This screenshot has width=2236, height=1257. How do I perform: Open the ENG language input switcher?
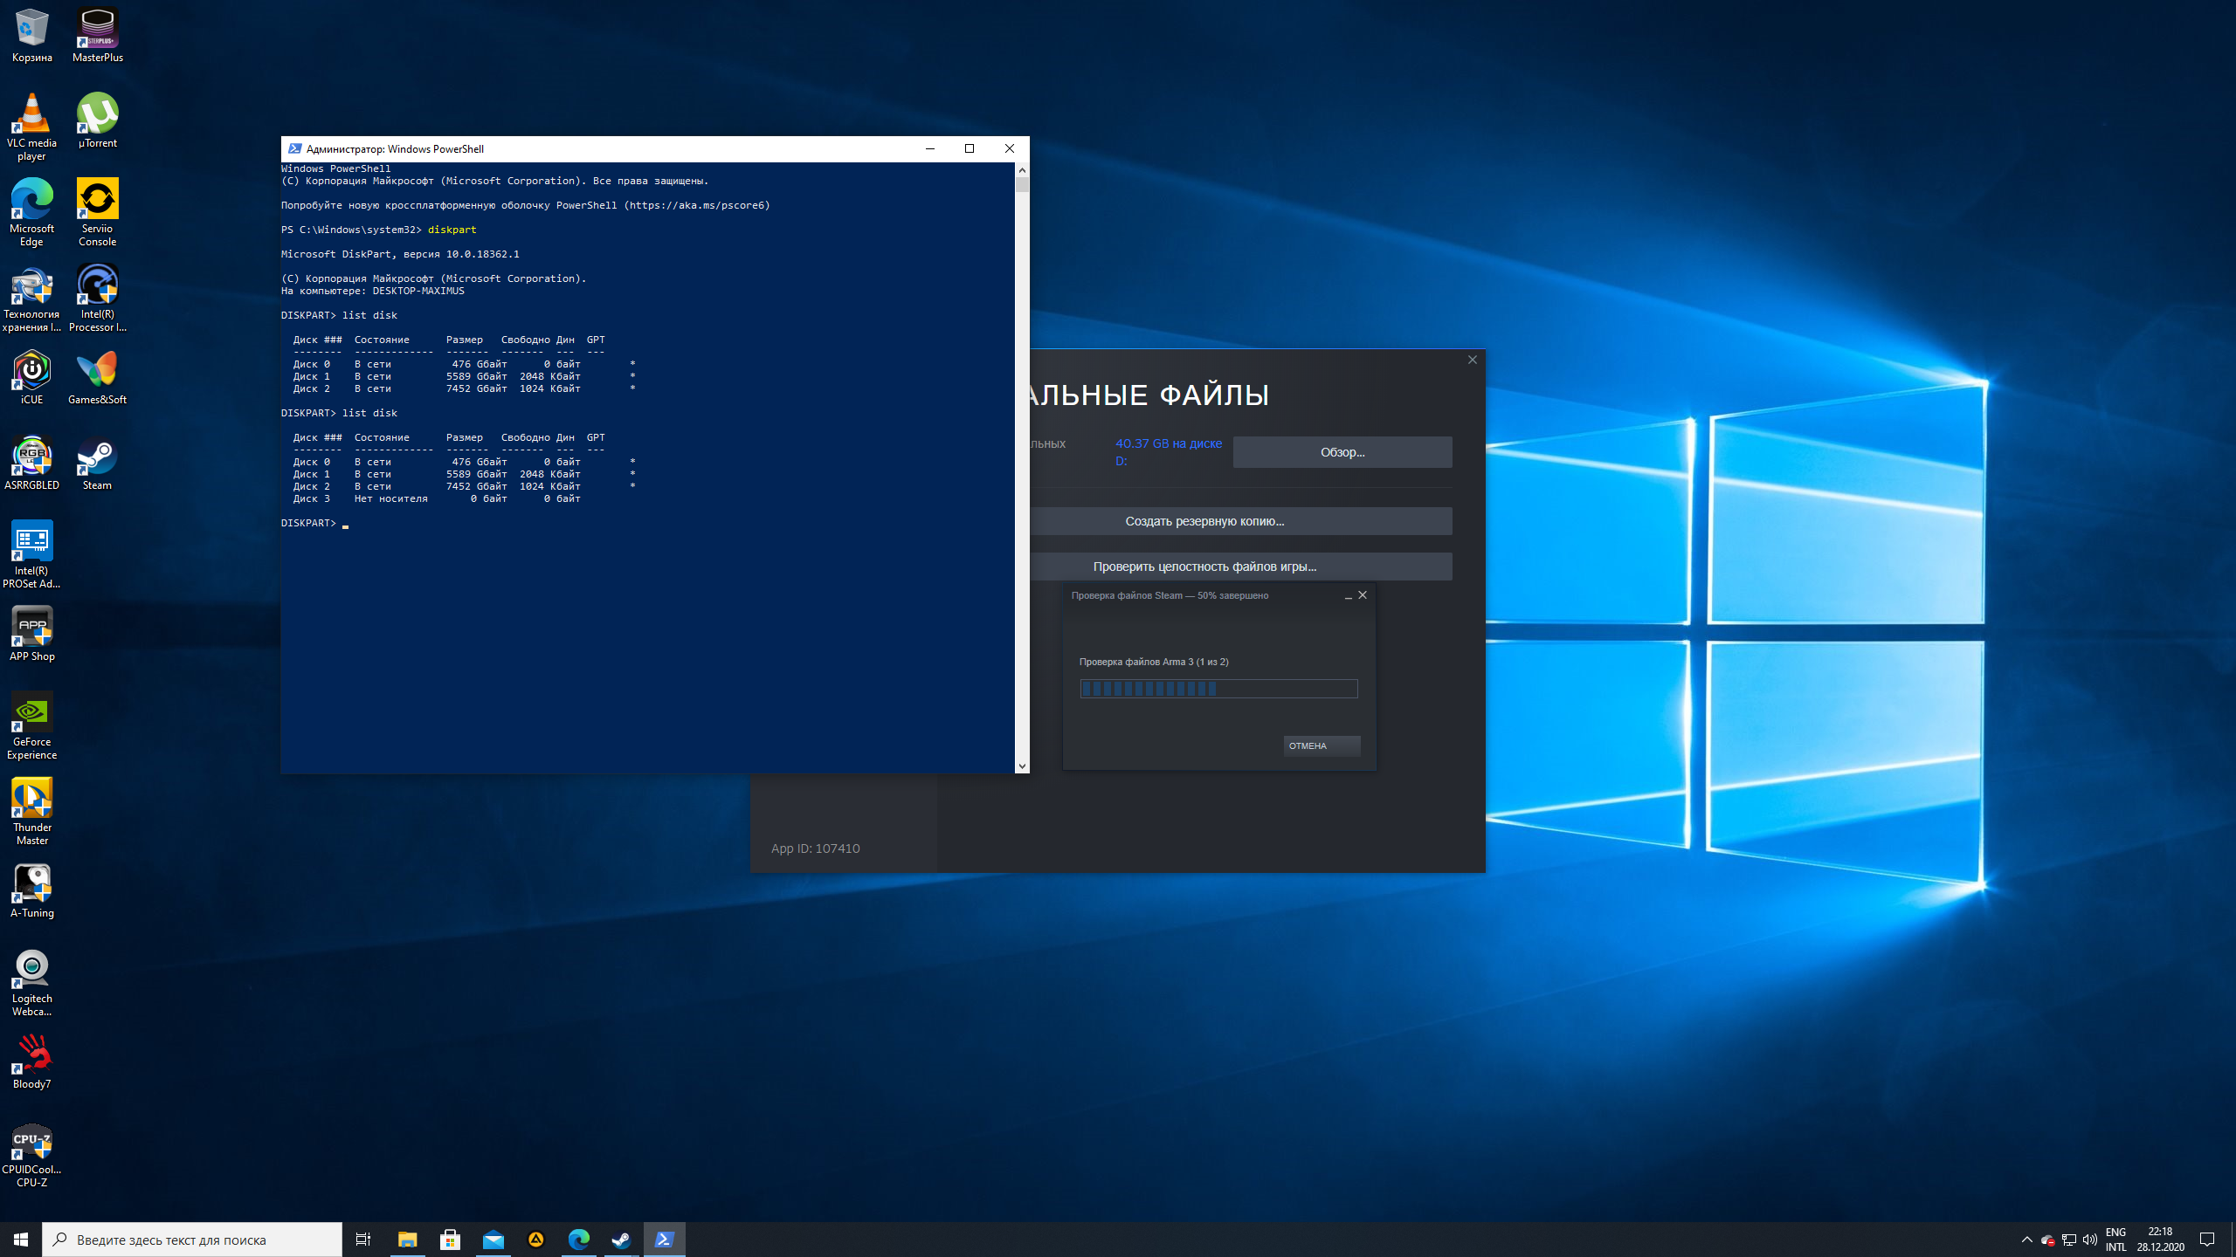coord(2115,1240)
